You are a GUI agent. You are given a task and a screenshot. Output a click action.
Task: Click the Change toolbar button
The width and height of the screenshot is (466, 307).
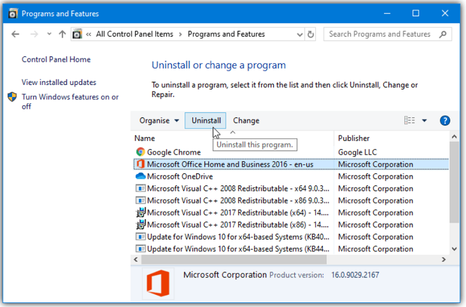click(246, 121)
